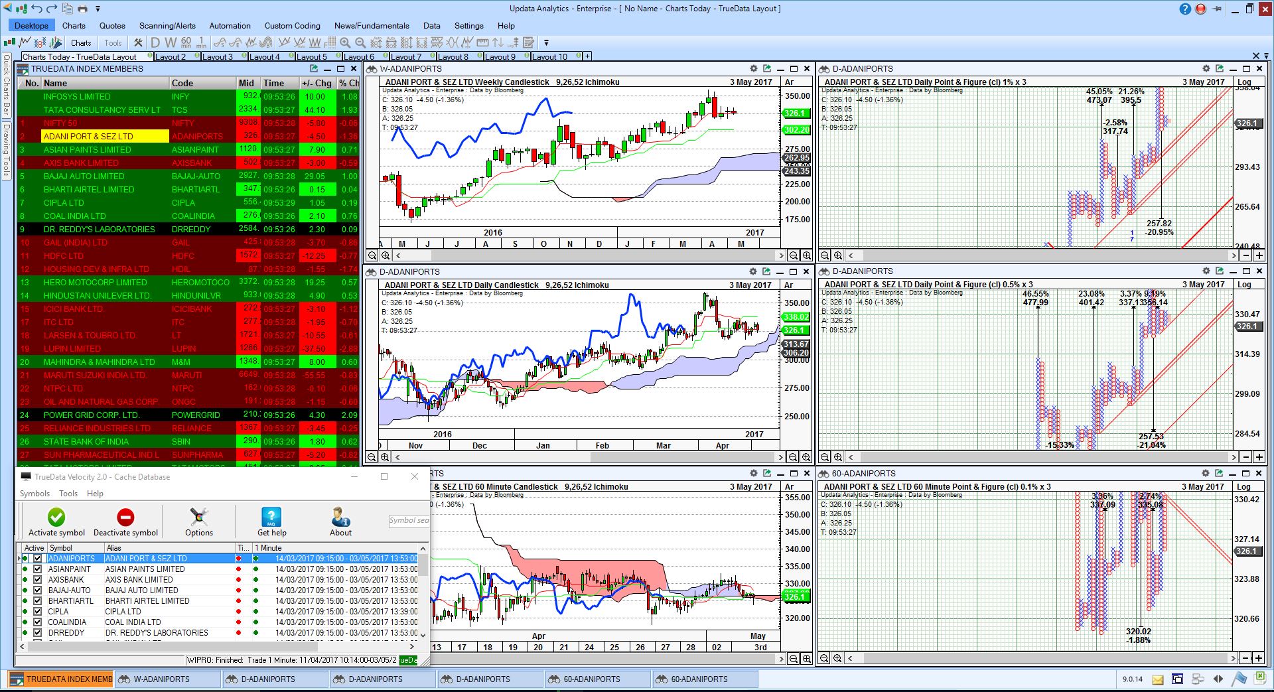Open the News/Fundamentals menu
The width and height of the screenshot is (1274, 692).
(x=372, y=26)
